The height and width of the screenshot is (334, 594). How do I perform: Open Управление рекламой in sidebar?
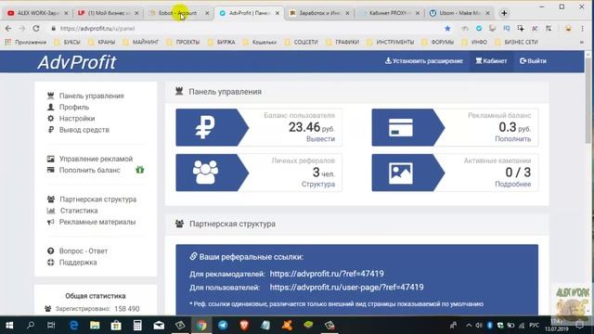click(x=90, y=159)
